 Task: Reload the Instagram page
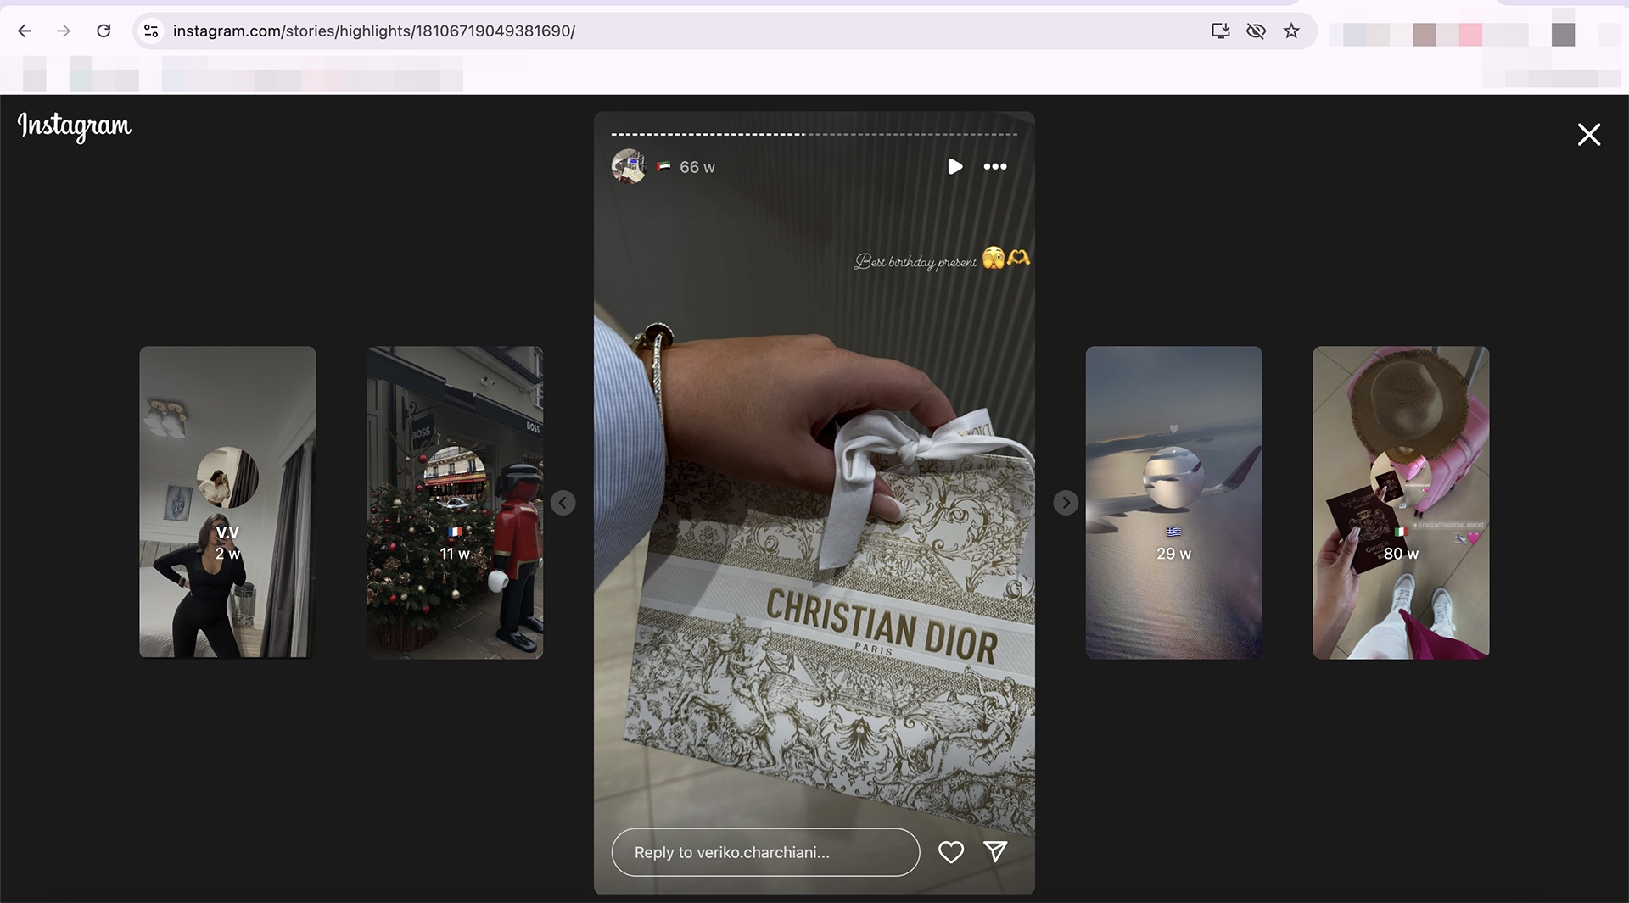coord(104,31)
